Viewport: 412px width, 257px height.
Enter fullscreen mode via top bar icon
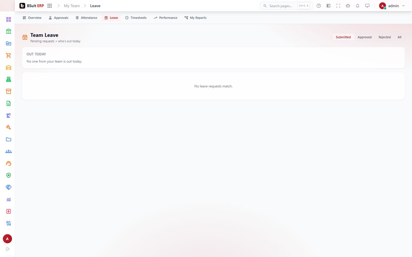[x=338, y=6]
